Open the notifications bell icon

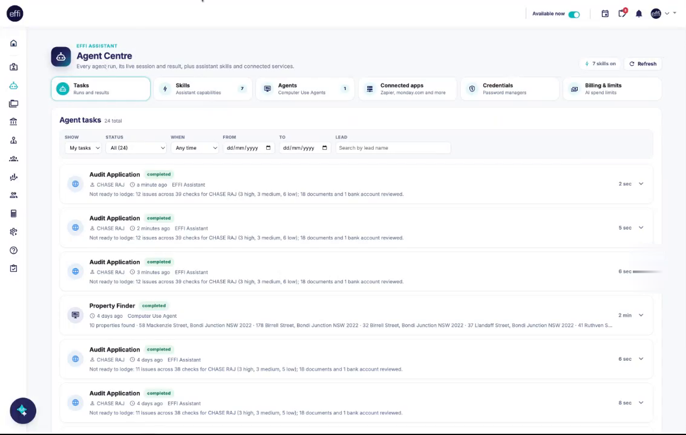point(639,13)
